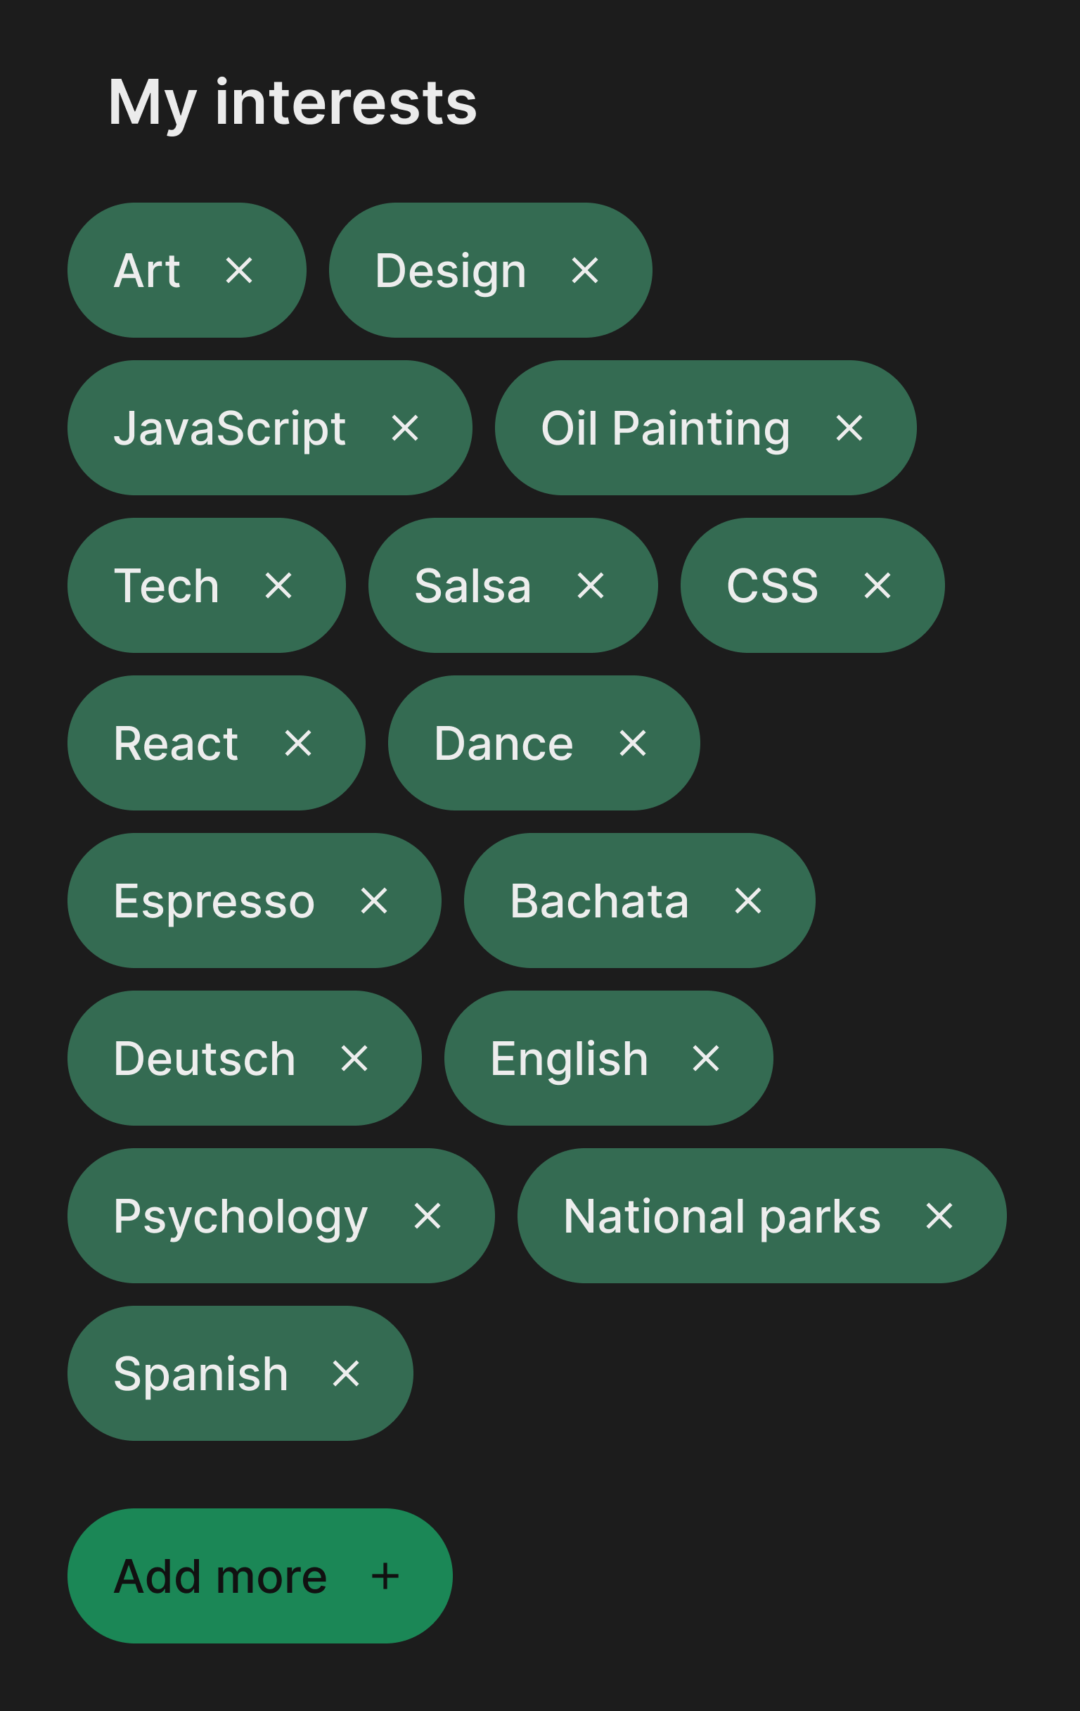Screen dimensions: 1080x1711
Task: Dismiss the Tech tag
Action: [278, 586]
